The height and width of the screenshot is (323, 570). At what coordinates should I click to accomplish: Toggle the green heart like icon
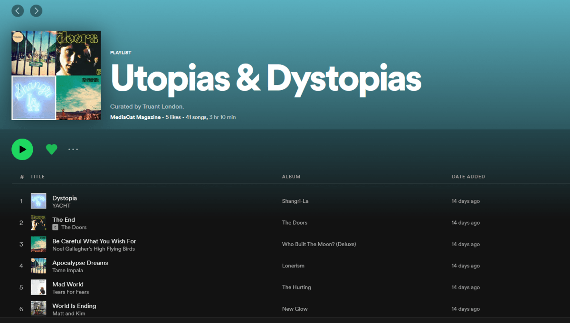(51, 149)
